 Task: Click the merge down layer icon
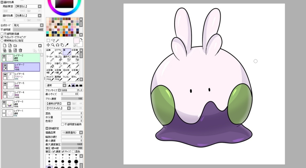(x=10, y=50)
